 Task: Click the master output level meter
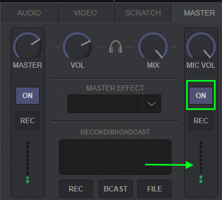28,162
